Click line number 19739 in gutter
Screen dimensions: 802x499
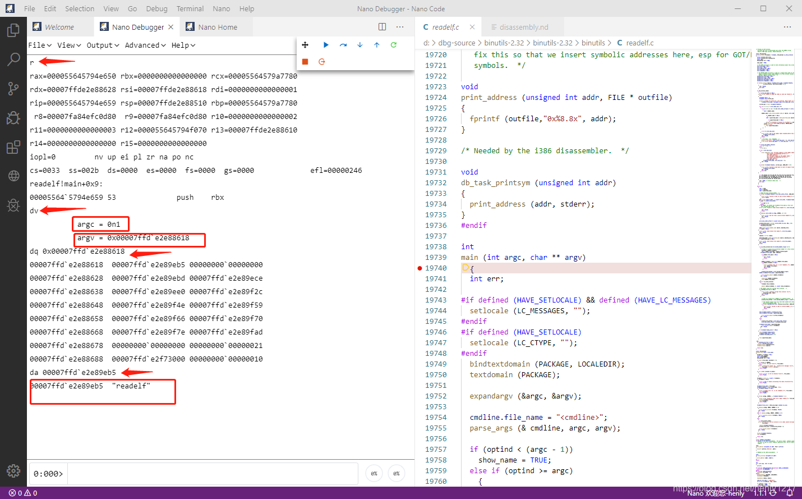pyautogui.click(x=436, y=258)
